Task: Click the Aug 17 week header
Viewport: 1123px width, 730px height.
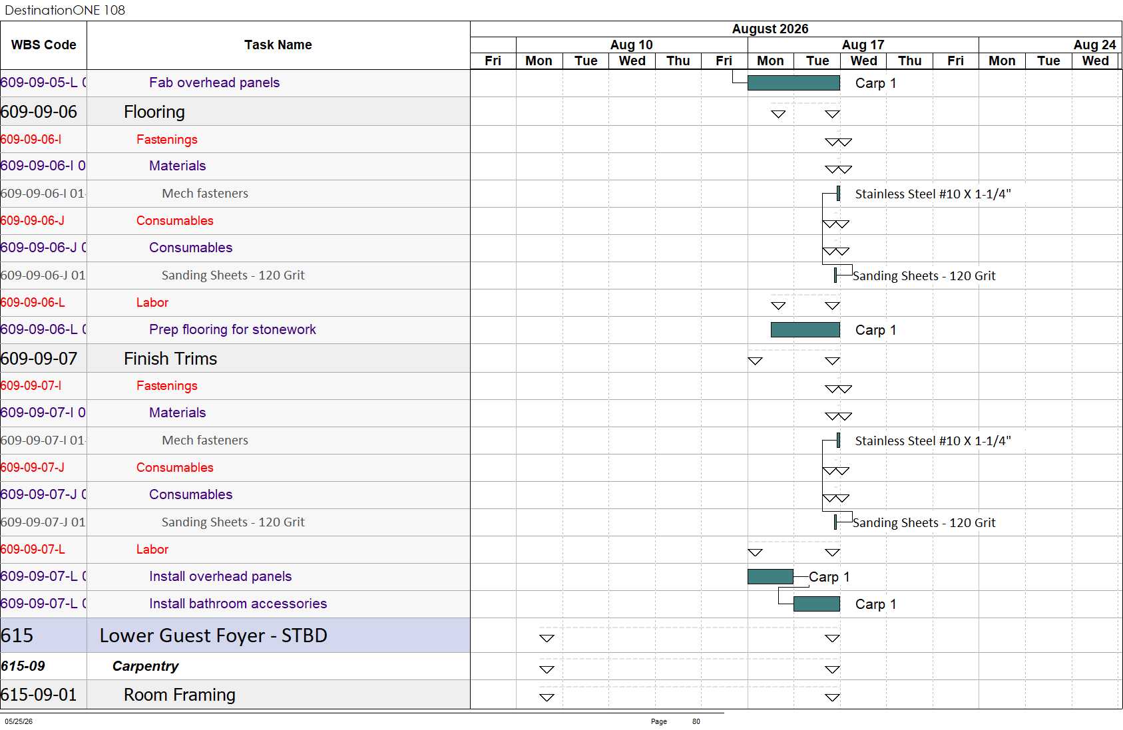Action: click(863, 45)
